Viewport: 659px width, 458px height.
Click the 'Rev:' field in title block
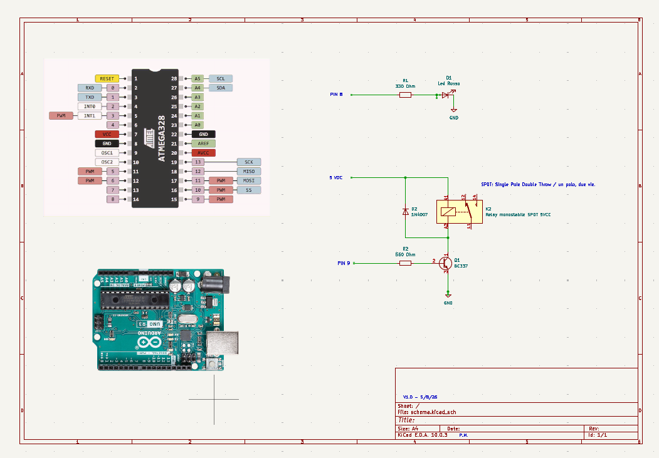click(x=594, y=429)
